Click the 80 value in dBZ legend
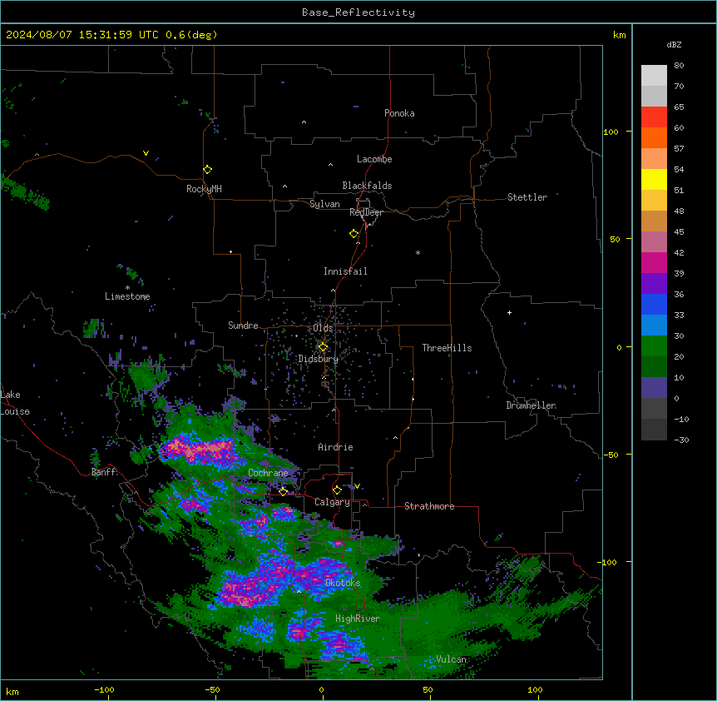The image size is (717, 701). click(x=679, y=66)
